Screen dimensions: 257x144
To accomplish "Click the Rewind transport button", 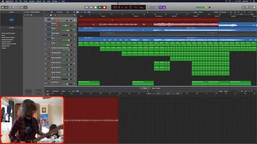I will tap(87, 7).
